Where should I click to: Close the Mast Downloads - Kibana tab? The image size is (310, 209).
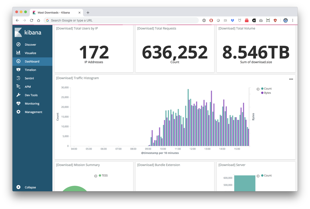[79, 13]
